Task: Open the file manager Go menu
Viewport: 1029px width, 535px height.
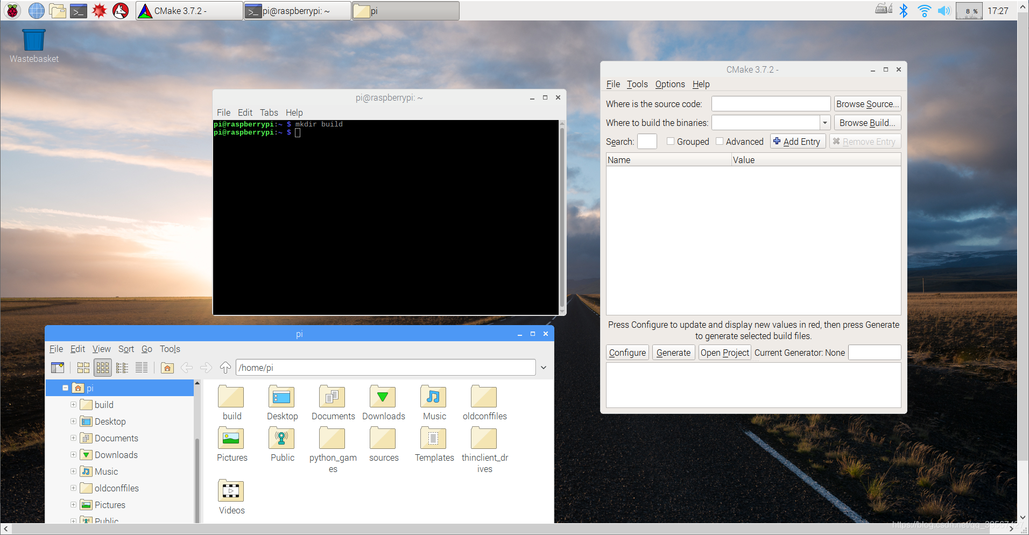Action: tap(147, 349)
